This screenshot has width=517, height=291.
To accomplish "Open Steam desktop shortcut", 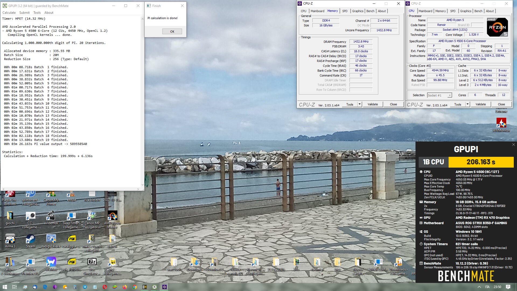I will (x=30, y=241).
